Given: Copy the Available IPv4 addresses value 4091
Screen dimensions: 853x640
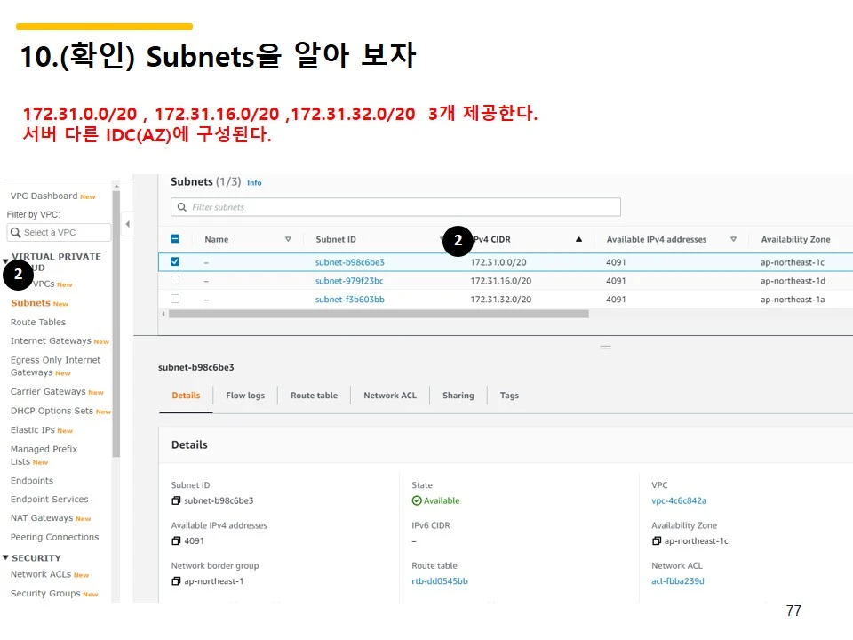Looking at the screenshot, I should [x=174, y=540].
